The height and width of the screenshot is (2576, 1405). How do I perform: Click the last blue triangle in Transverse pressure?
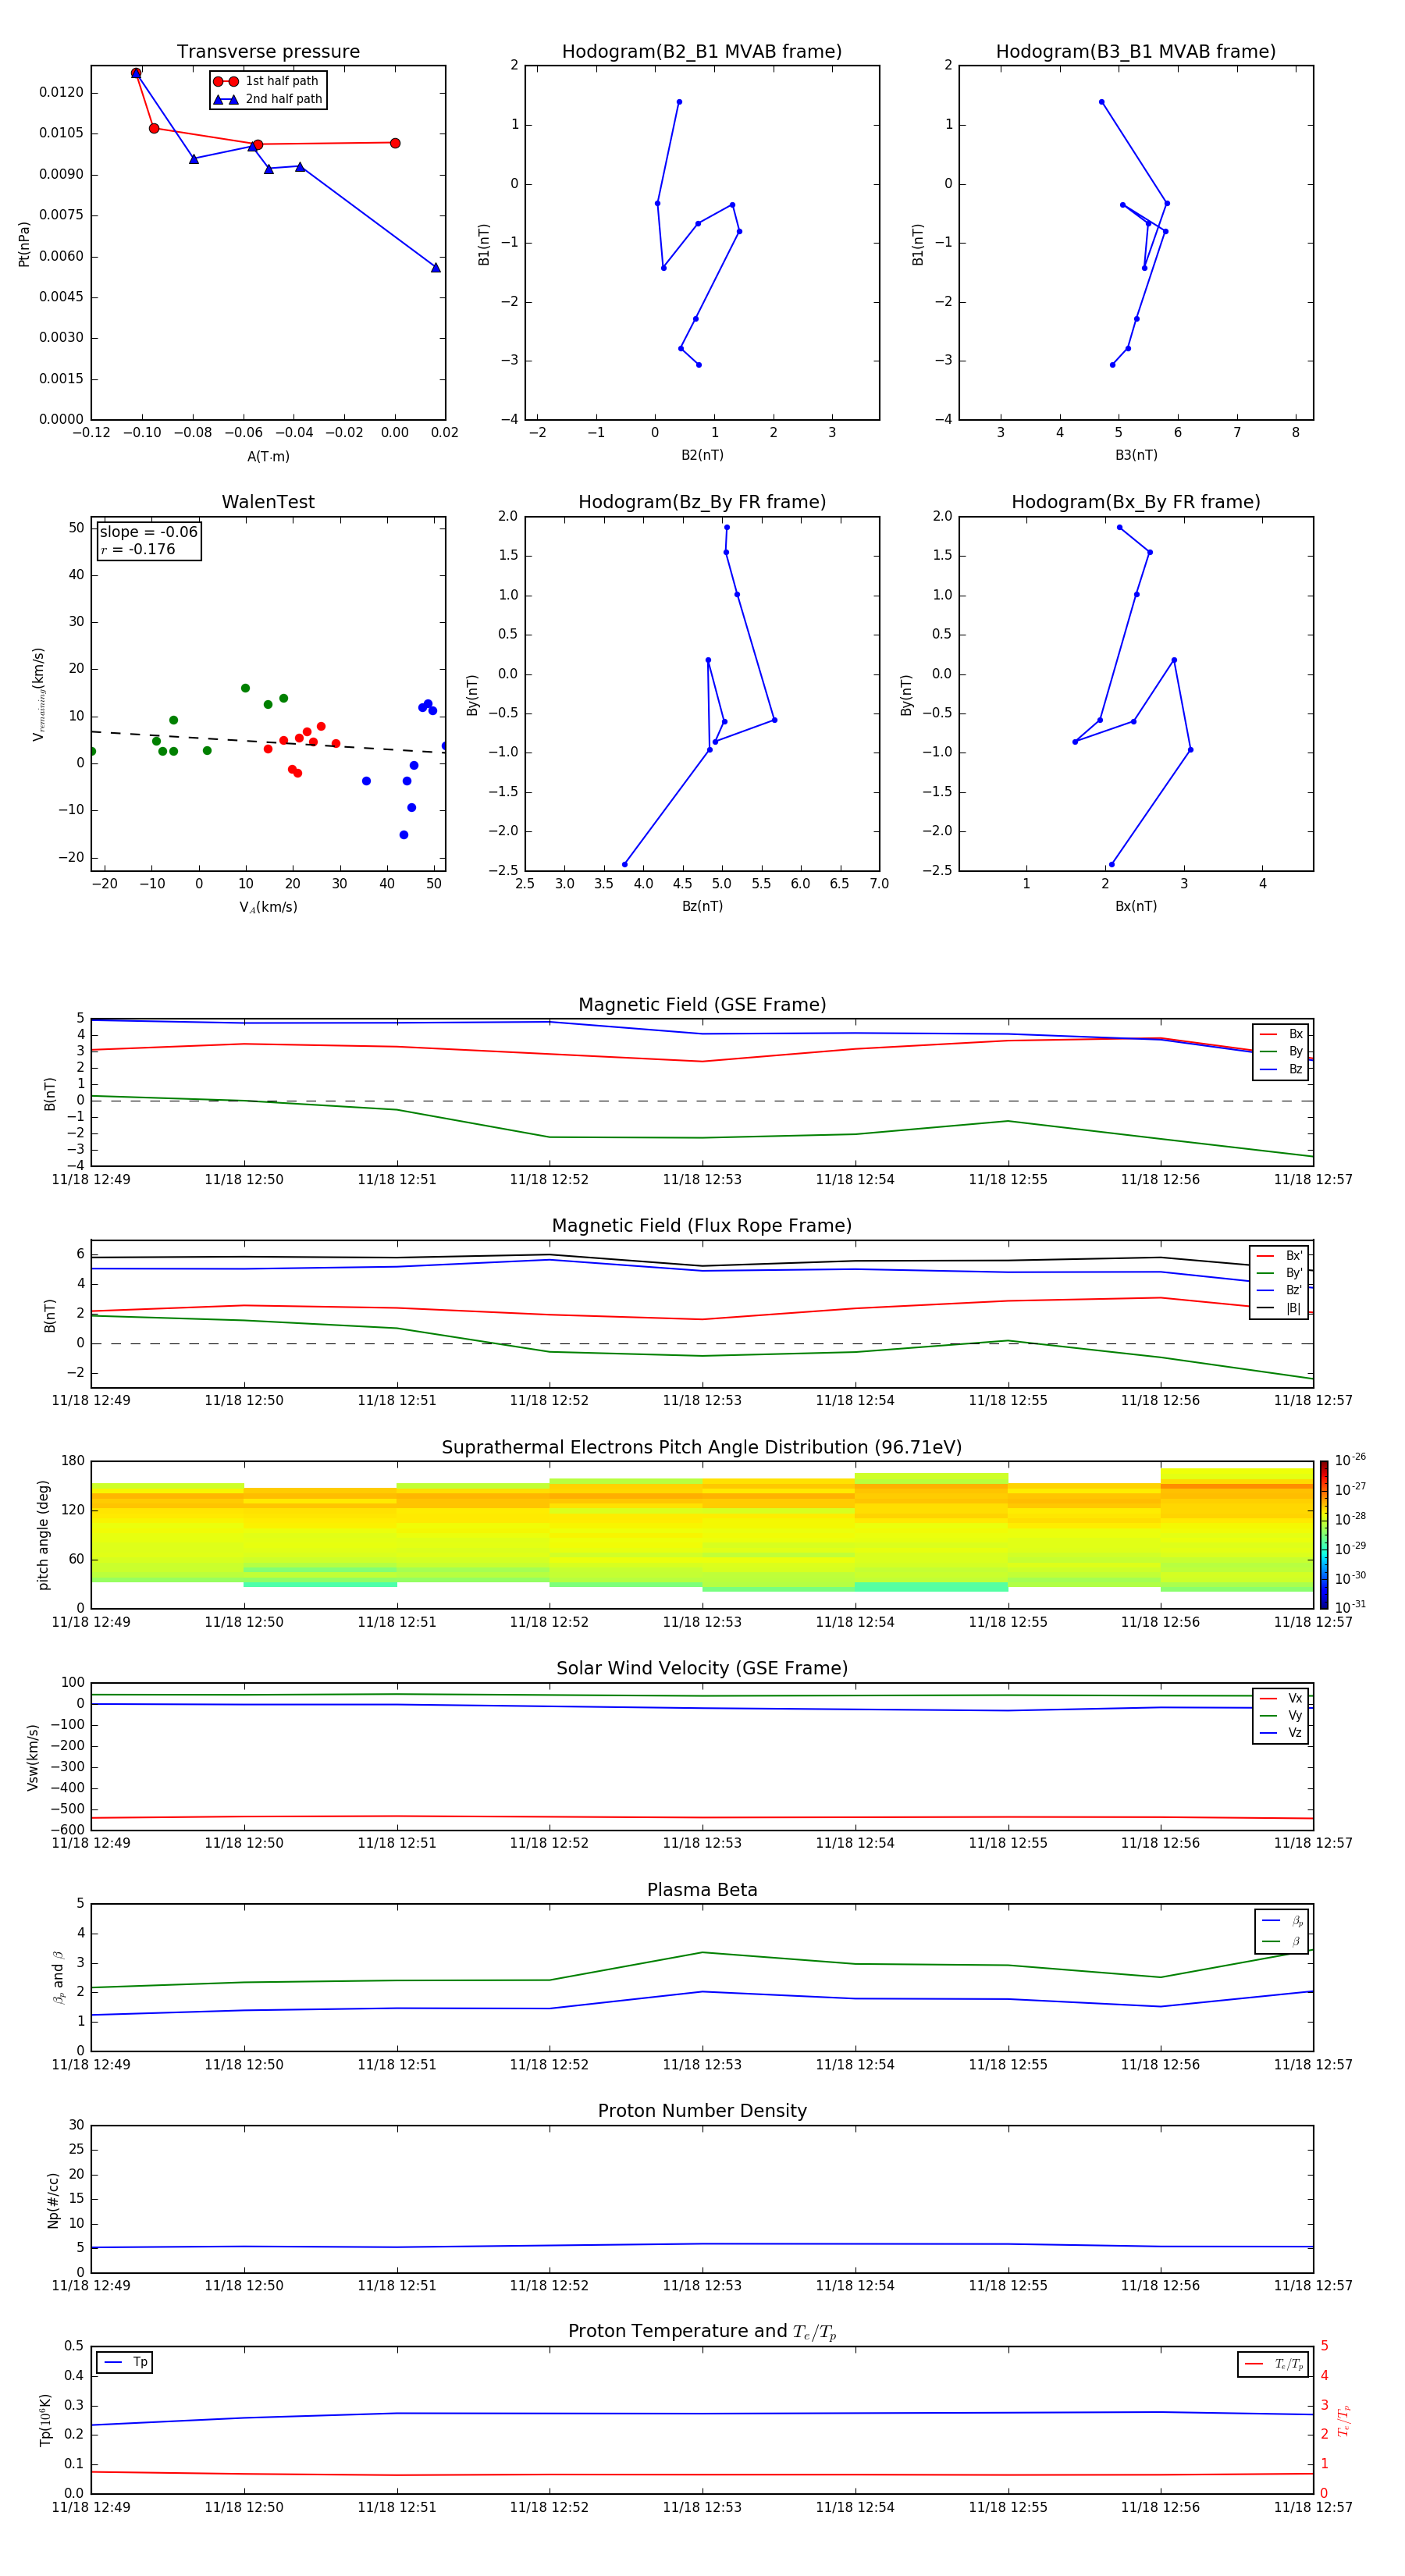coord(435,267)
